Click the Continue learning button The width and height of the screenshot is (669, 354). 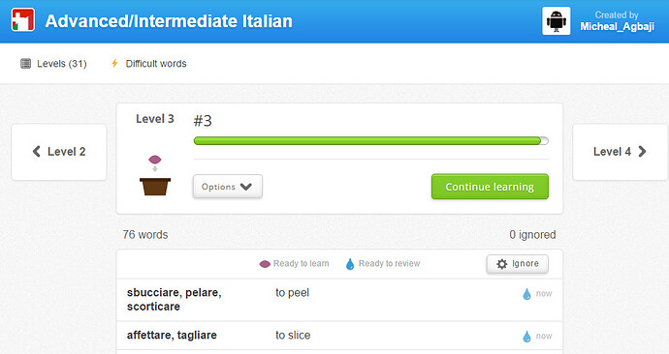click(490, 187)
